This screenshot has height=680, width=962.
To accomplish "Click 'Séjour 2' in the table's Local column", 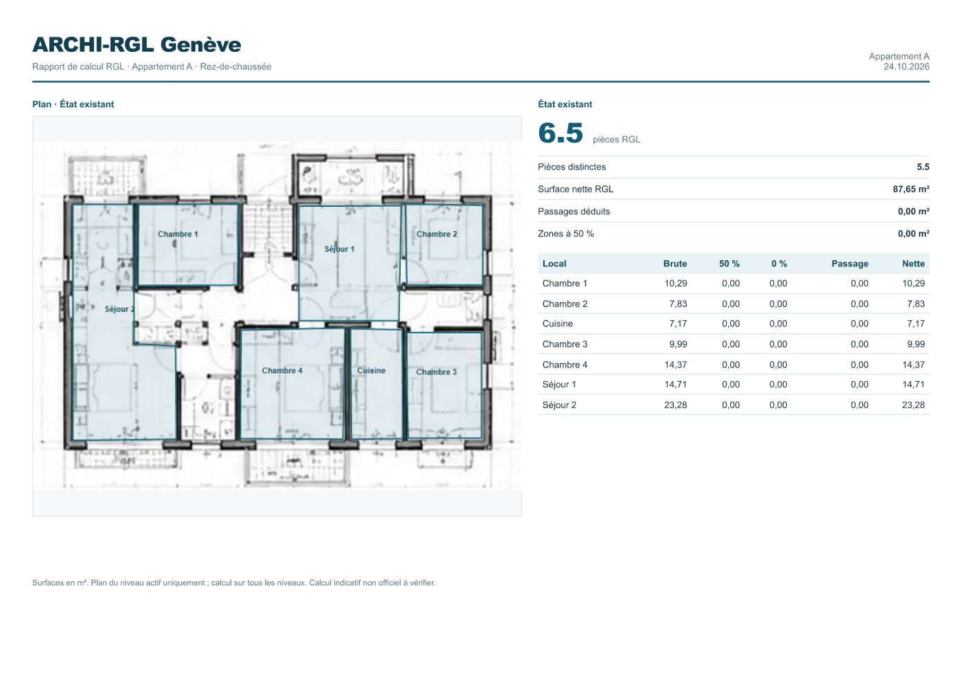I will tap(559, 405).
